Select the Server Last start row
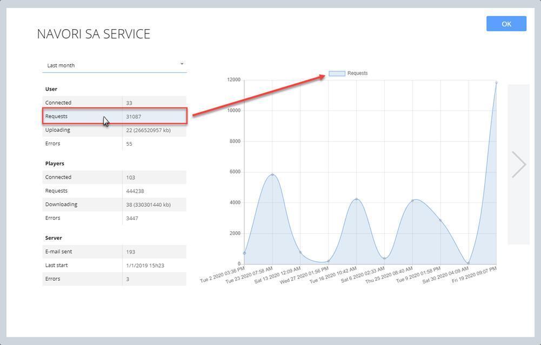 [x=115, y=266]
